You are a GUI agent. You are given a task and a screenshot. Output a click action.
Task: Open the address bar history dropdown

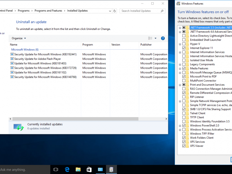(110, 11)
